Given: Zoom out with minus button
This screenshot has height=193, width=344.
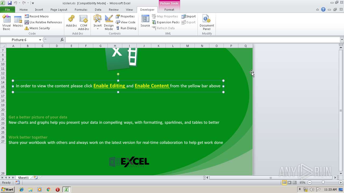Looking at the screenshot, I should (x=309, y=183).
